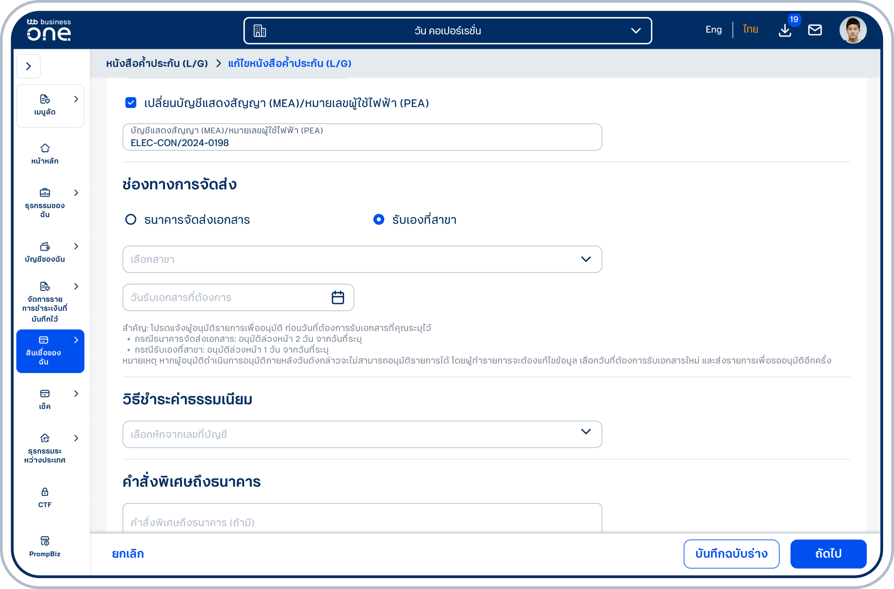Click the บันทึกฉบับร่าง save draft button
This screenshot has width=894, height=589.
click(731, 554)
